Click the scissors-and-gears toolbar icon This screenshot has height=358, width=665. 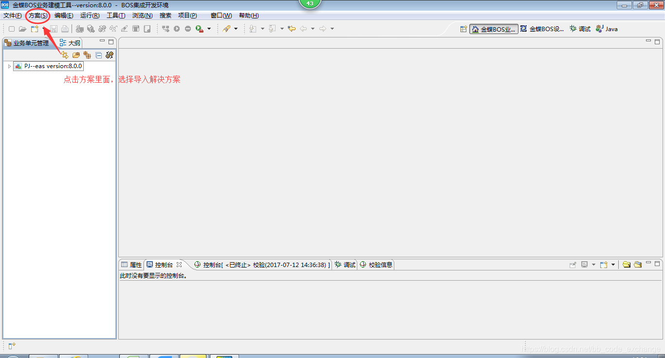pyautogui.click(x=113, y=29)
